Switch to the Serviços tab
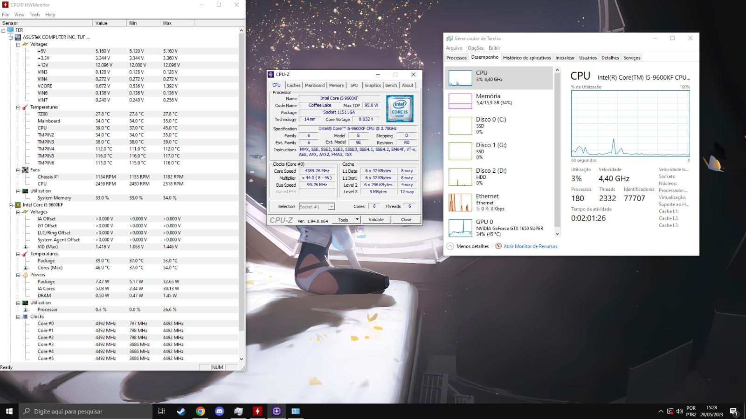This screenshot has height=419, width=746. [x=632, y=58]
